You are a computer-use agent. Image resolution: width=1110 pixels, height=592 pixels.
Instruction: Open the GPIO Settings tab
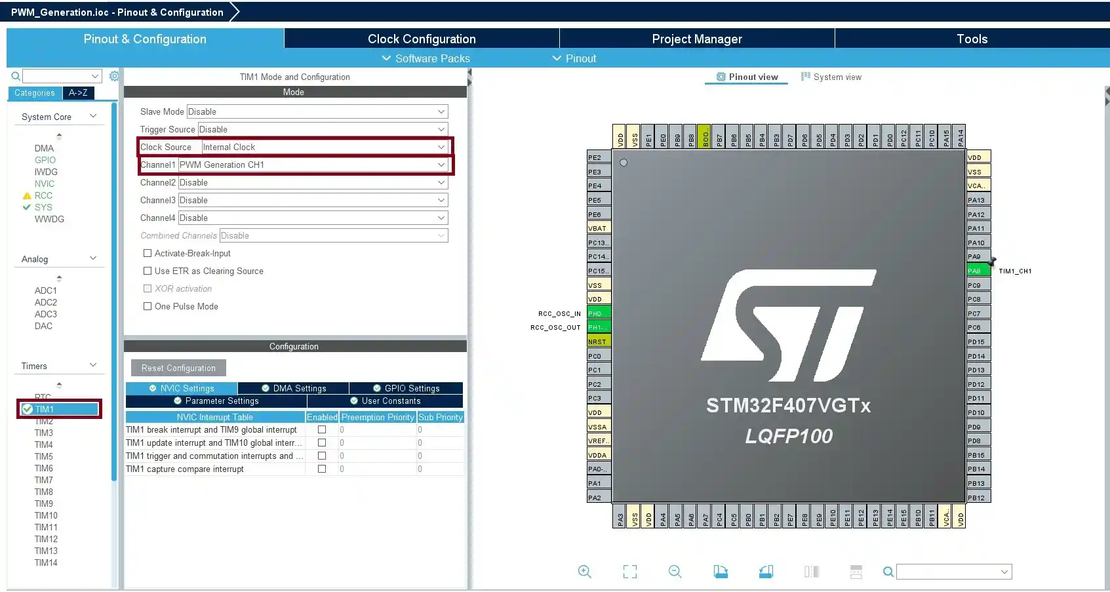coord(406,388)
